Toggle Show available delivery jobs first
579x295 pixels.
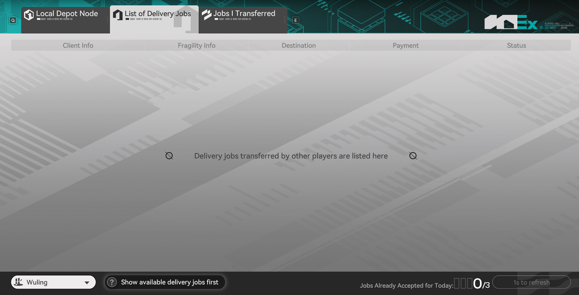(x=165, y=282)
